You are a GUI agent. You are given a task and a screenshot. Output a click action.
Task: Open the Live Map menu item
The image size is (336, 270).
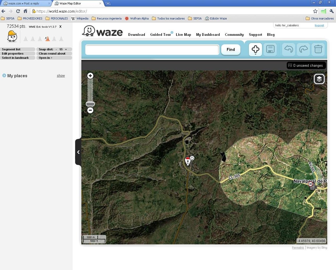tap(183, 35)
